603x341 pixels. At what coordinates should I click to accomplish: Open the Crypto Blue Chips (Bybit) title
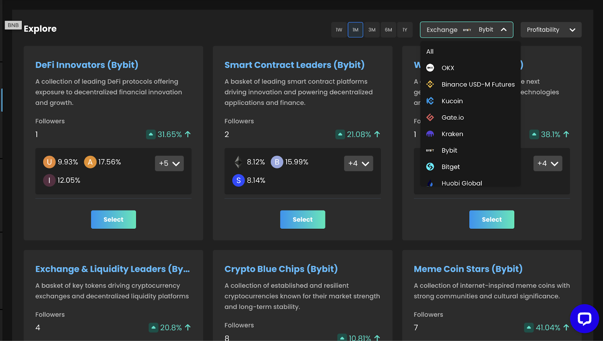tap(281, 269)
